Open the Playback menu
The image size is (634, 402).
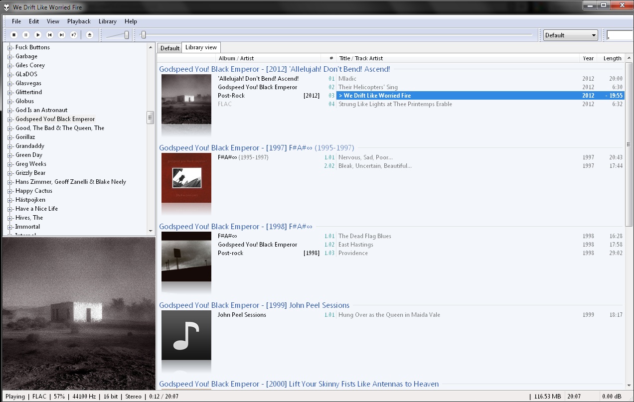pyautogui.click(x=79, y=21)
